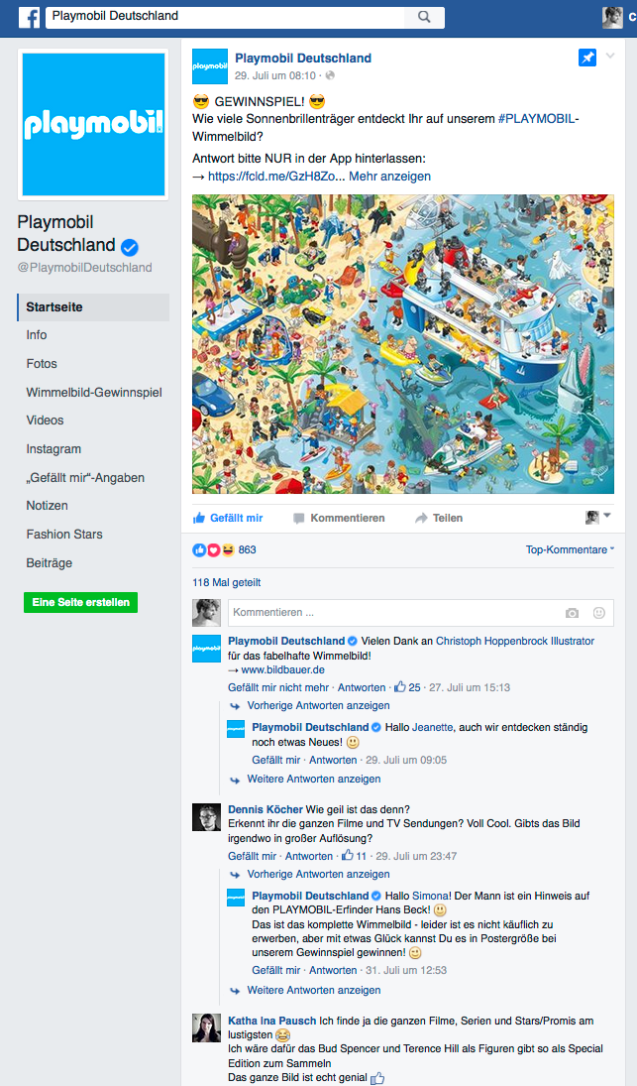Viewport: 637px width, 1086px height.
Task: Click the Kommentieren speech bubble icon
Action: [299, 518]
